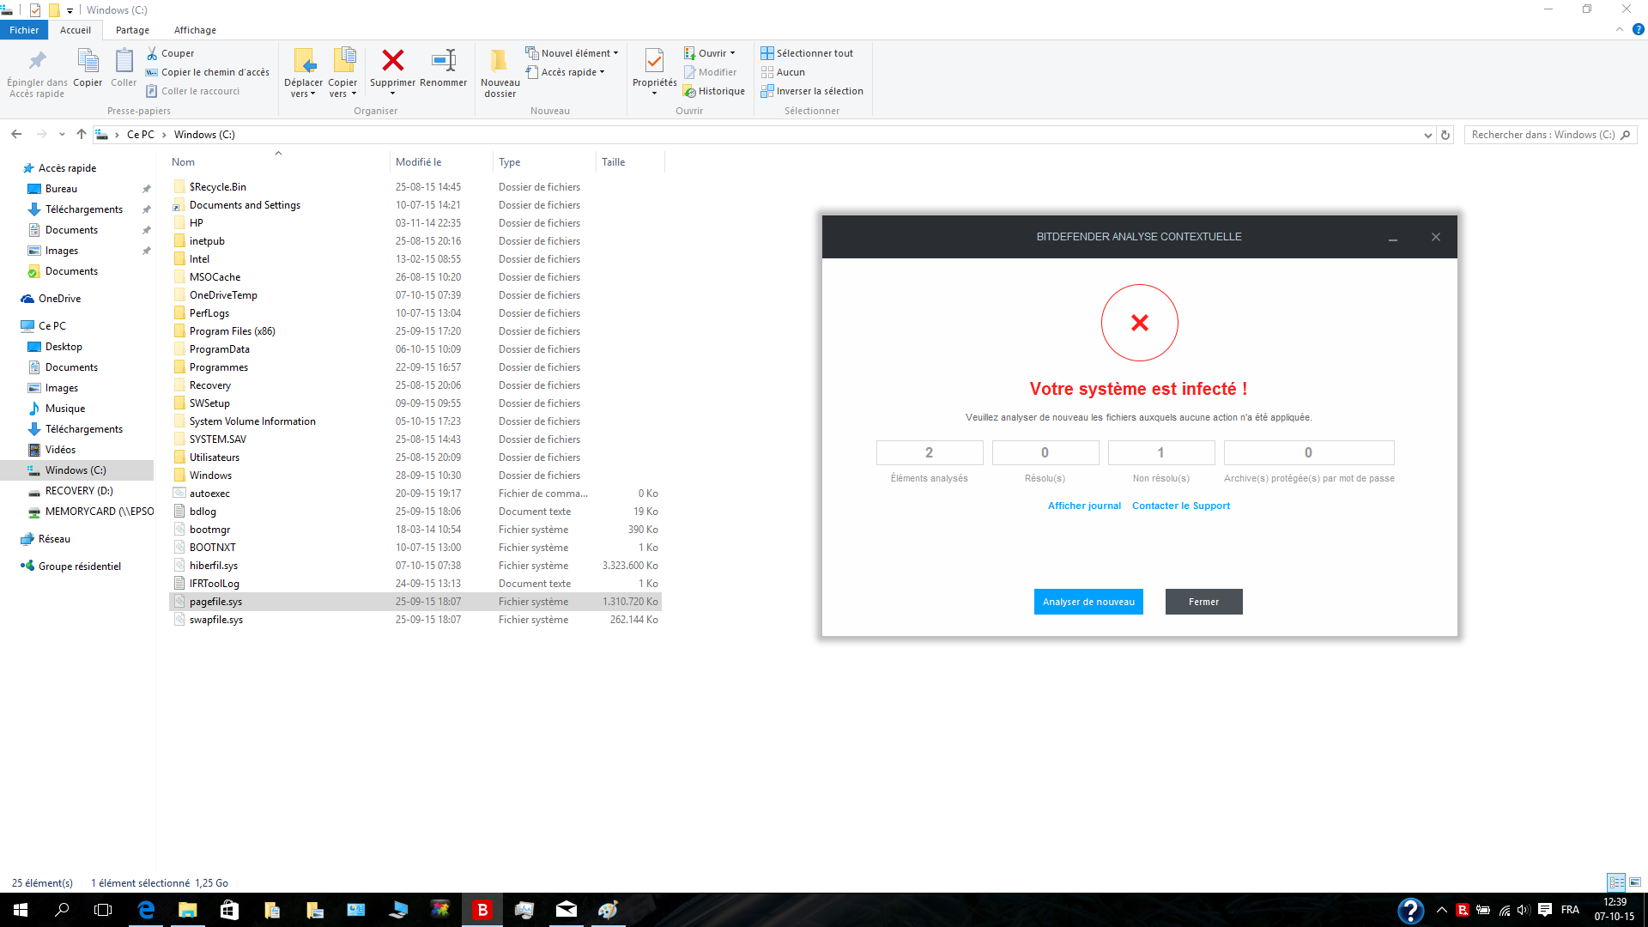Image resolution: width=1648 pixels, height=927 pixels.
Task: Open Windows Store from taskbar
Action: point(229,910)
